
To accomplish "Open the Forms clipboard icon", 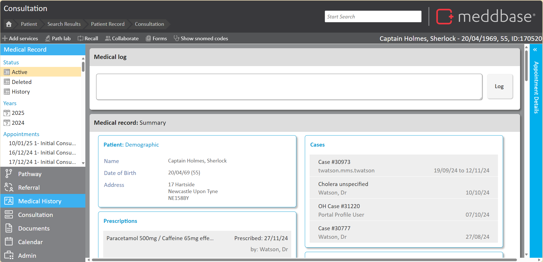I will pyautogui.click(x=148, y=38).
